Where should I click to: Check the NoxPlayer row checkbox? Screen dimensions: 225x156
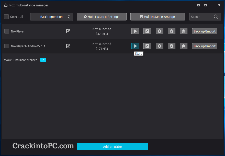7,31
